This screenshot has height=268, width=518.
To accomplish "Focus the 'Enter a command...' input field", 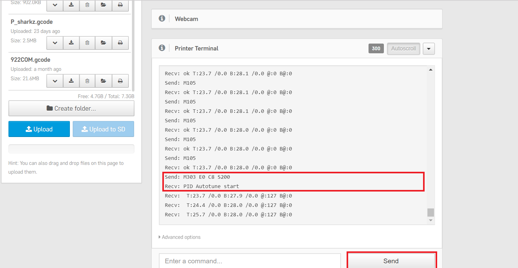I will [250, 261].
